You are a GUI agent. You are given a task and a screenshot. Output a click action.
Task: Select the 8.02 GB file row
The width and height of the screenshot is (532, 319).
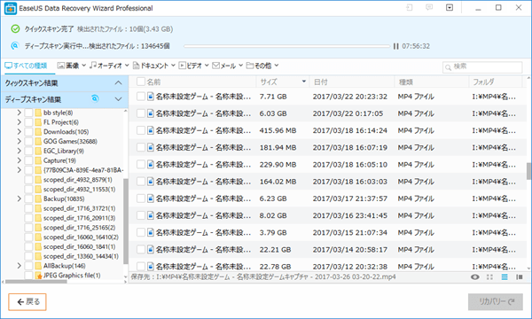327,215
